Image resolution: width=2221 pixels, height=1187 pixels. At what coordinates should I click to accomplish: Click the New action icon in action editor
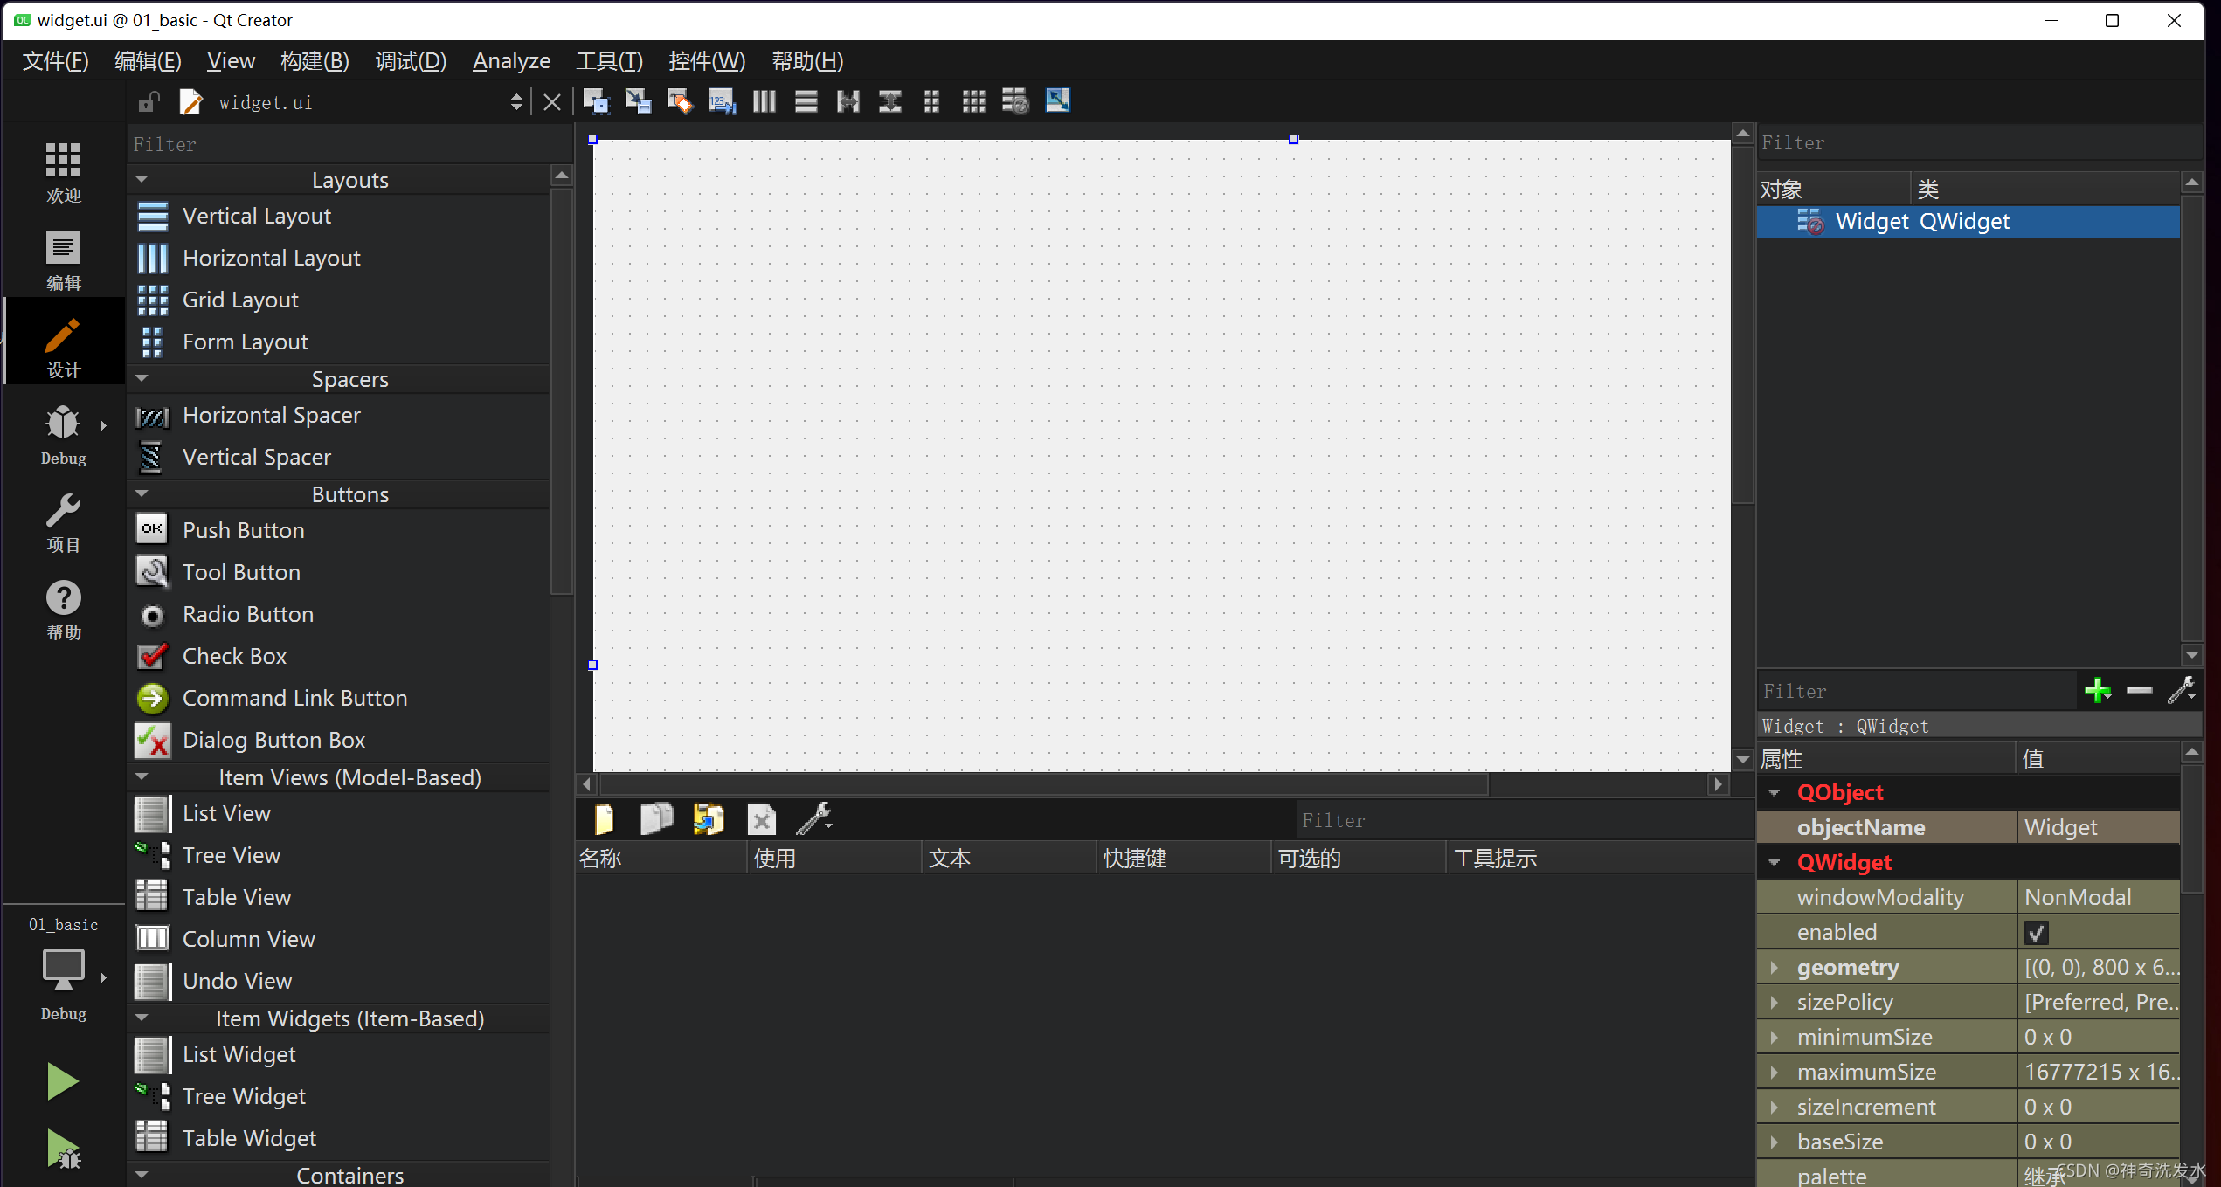[604, 819]
